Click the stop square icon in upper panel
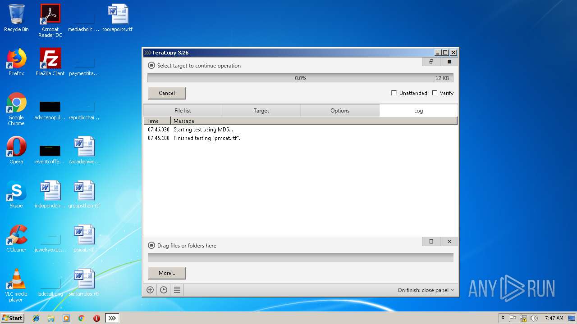 click(x=449, y=62)
